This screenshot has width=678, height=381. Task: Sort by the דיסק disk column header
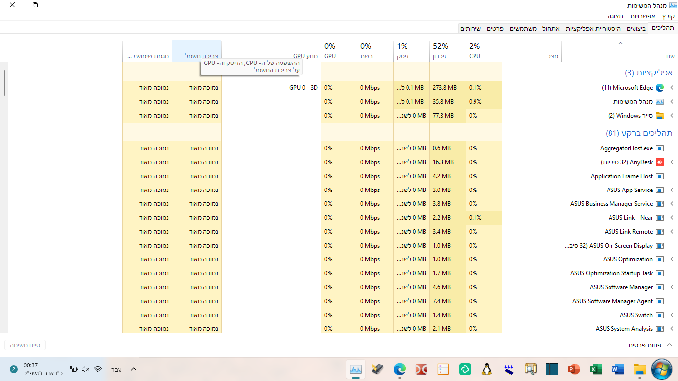411,51
